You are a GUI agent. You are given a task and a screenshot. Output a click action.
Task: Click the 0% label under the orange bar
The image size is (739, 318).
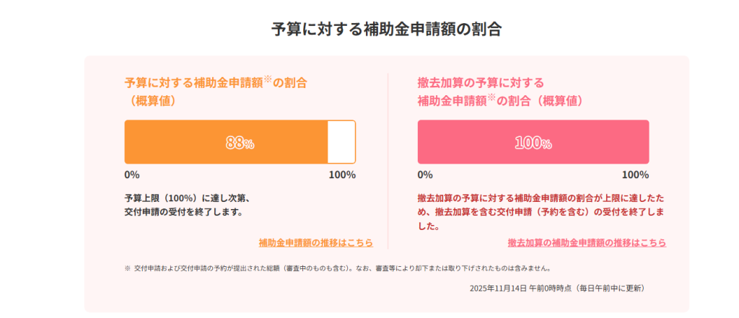(132, 175)
